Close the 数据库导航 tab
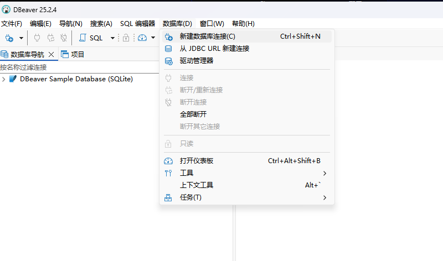The width and height of the screenshot is (443, 261). pyautogui.click(x=51, y=54)
